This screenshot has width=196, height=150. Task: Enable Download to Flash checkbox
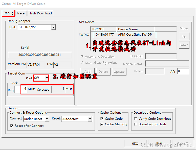point(136,124)
